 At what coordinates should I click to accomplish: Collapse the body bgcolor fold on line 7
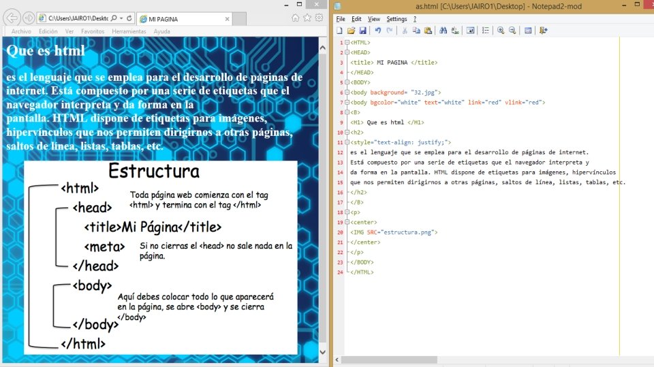pos(347,103)
